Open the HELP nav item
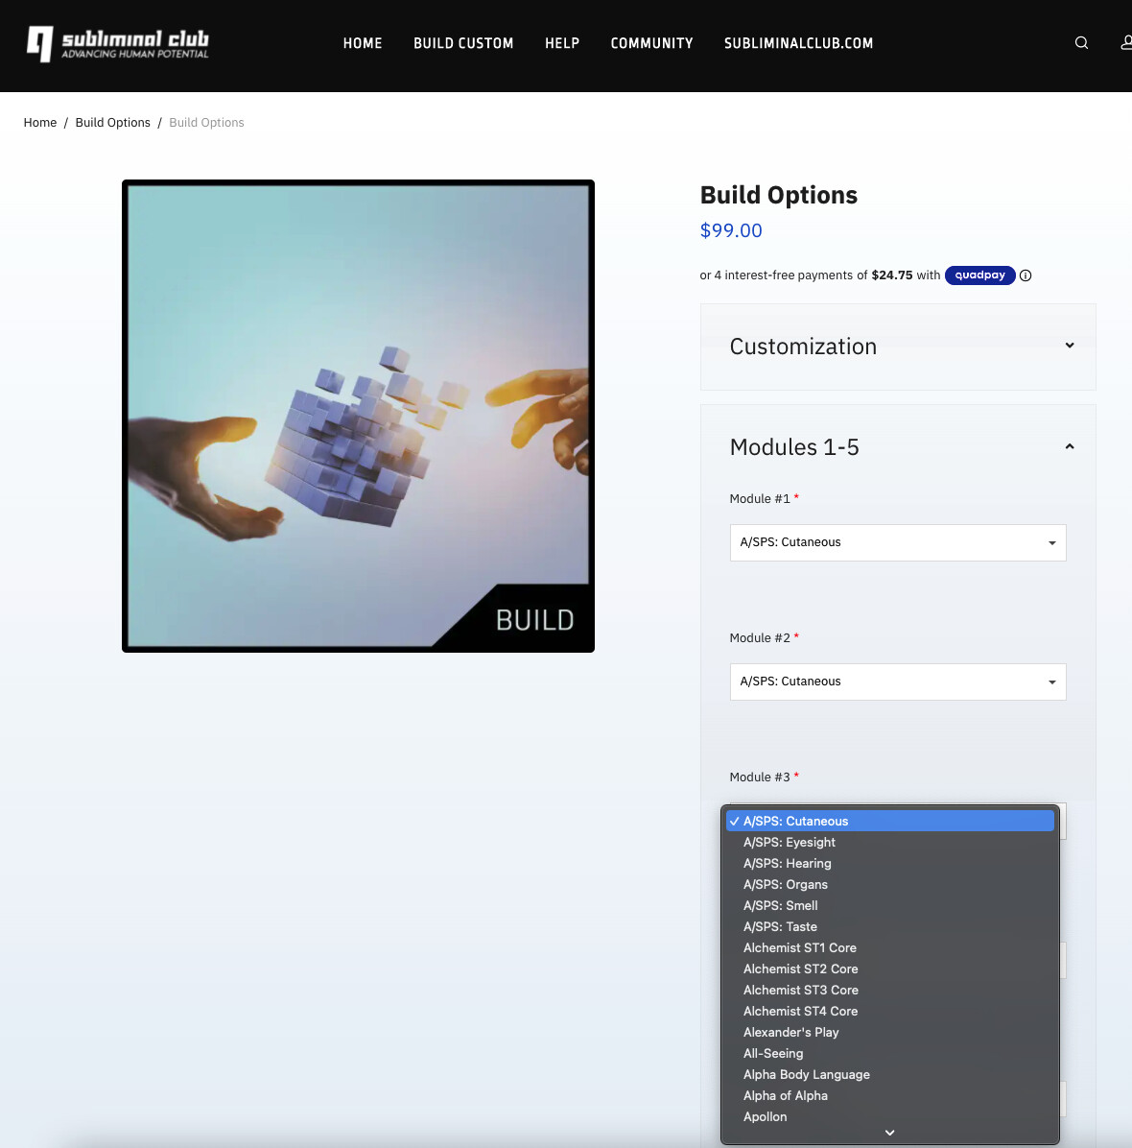The image size is (1132, 1148). (562, 43)
